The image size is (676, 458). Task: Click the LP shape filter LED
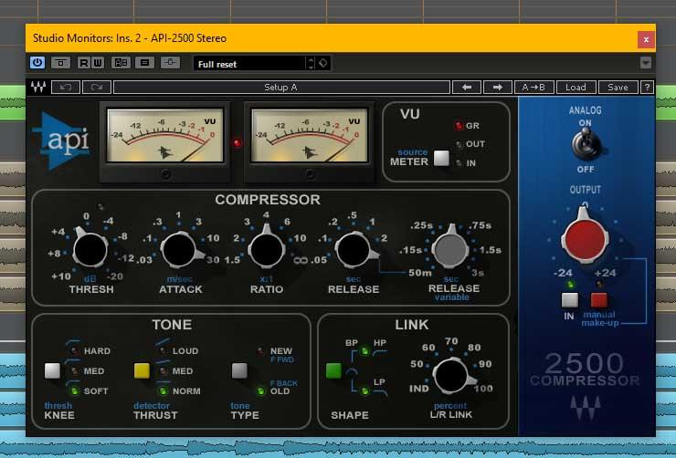pos(364,390)
